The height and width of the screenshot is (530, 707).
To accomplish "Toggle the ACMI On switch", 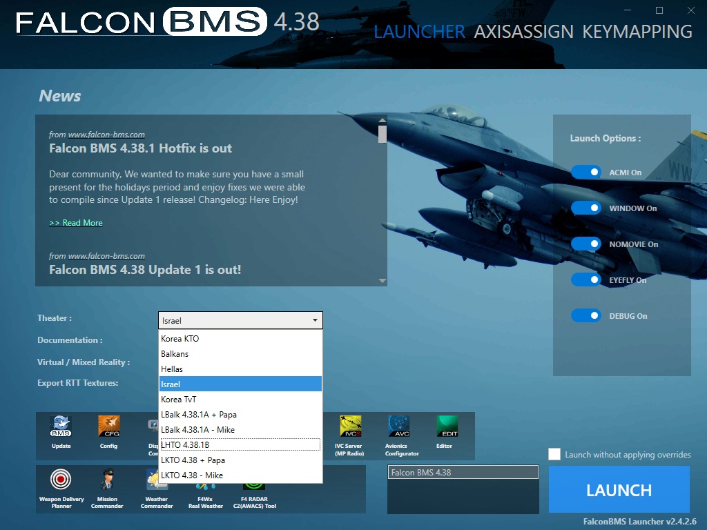I will point(585,172).
